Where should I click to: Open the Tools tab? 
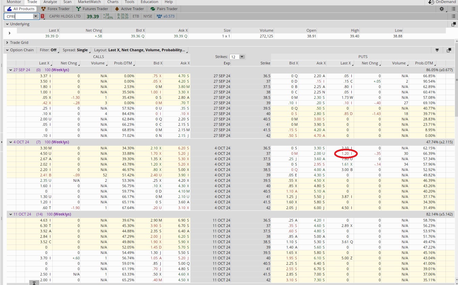click(x=130, y=2)
